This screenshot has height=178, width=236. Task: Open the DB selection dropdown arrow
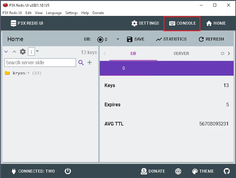click(x=118, y=39)
